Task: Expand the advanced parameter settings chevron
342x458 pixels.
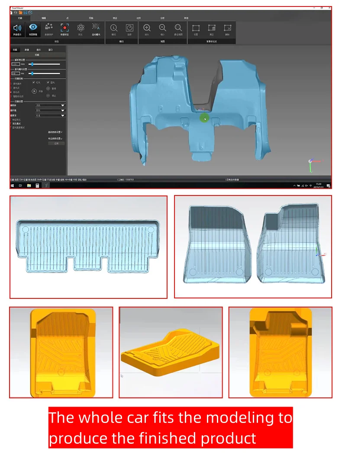Action: (61, 132)
